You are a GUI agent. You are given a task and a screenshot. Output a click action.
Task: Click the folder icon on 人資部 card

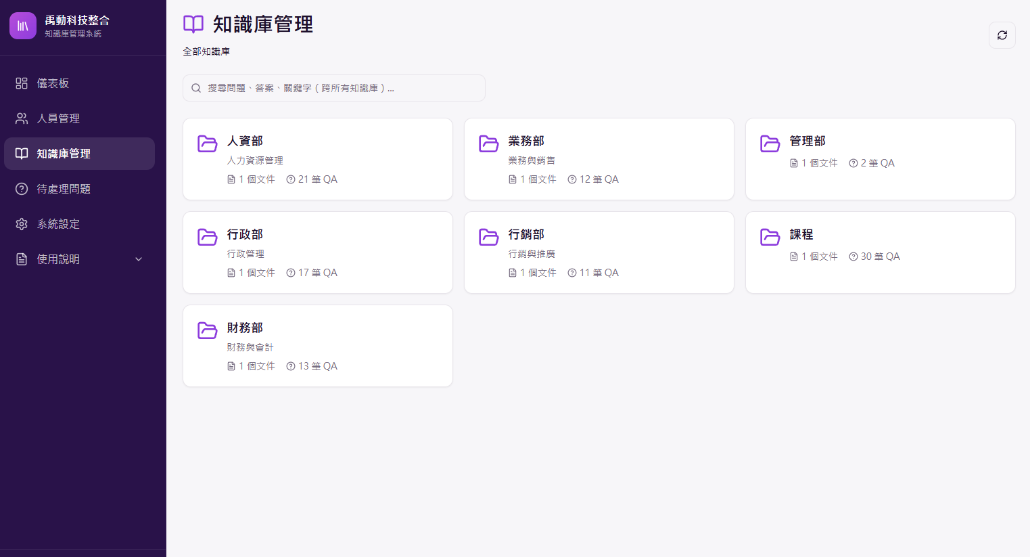pos(207,143)
